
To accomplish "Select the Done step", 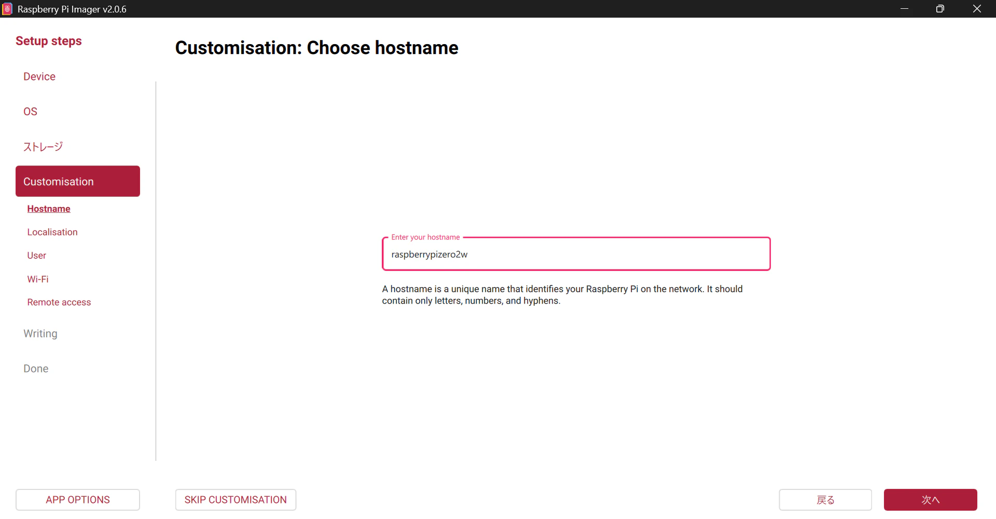I will tap(36, 368).
